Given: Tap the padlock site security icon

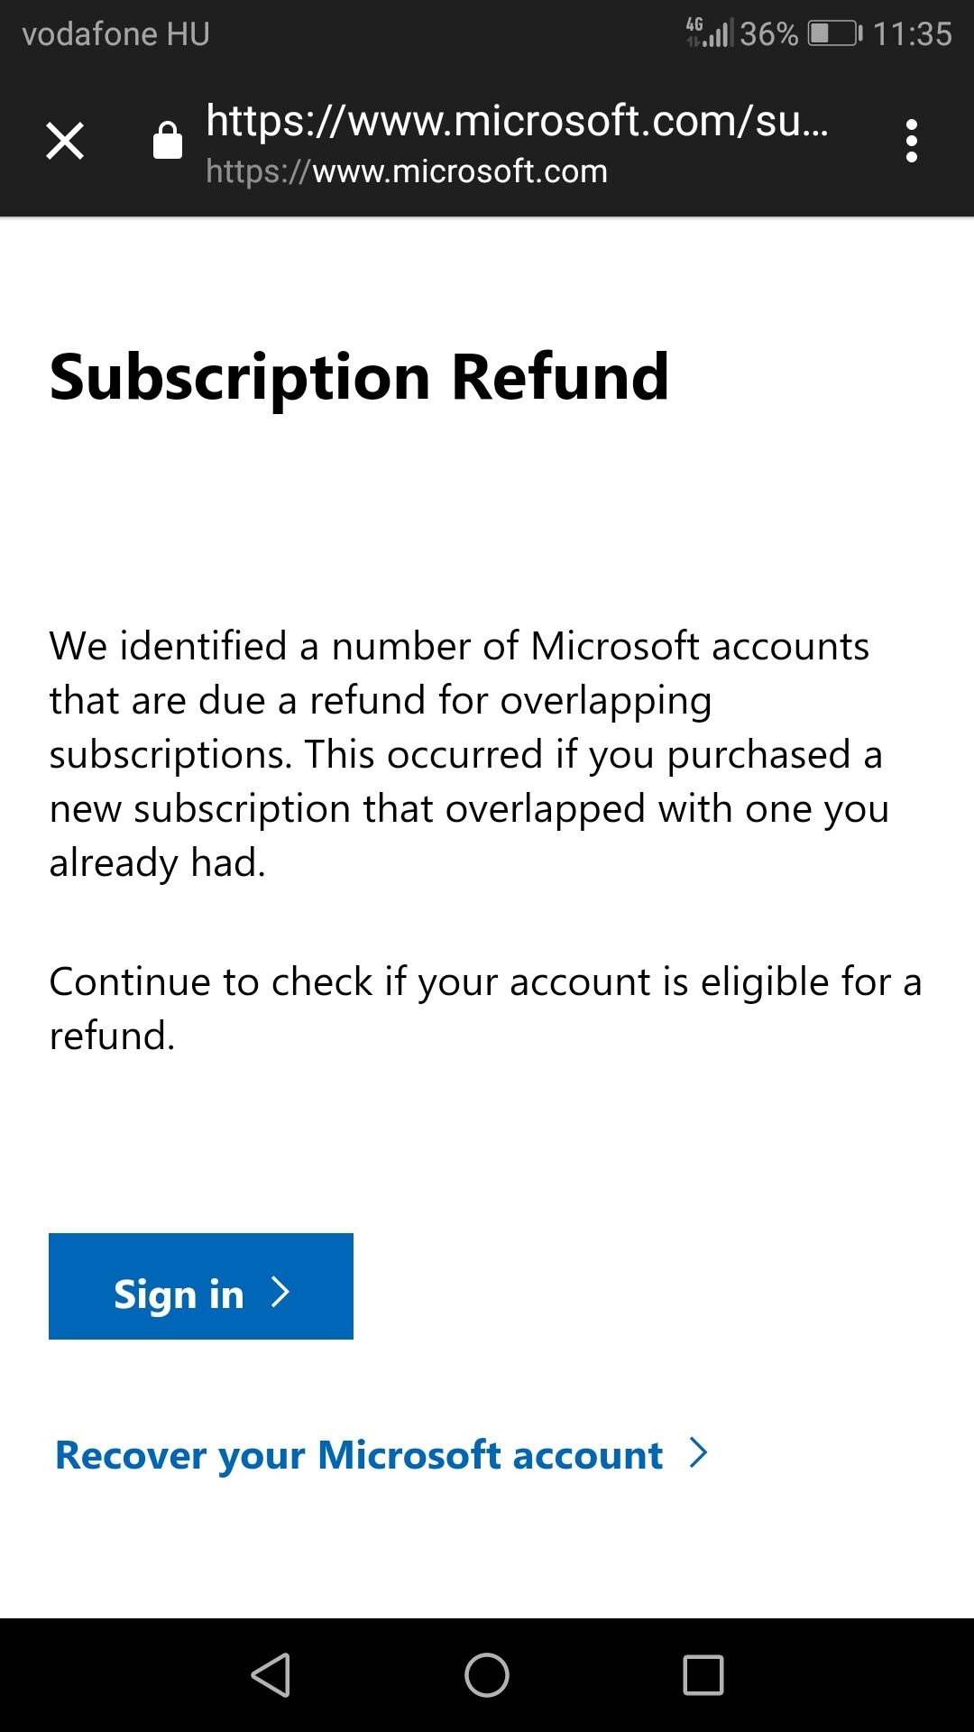Looking at the screenshot, I should click(x=168, y=142).
